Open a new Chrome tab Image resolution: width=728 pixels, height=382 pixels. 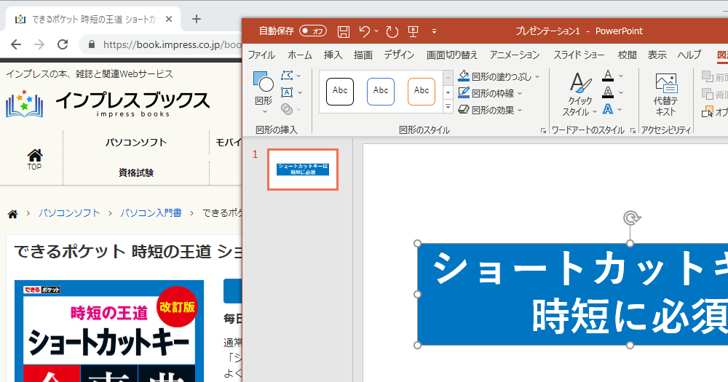[197, 19]
